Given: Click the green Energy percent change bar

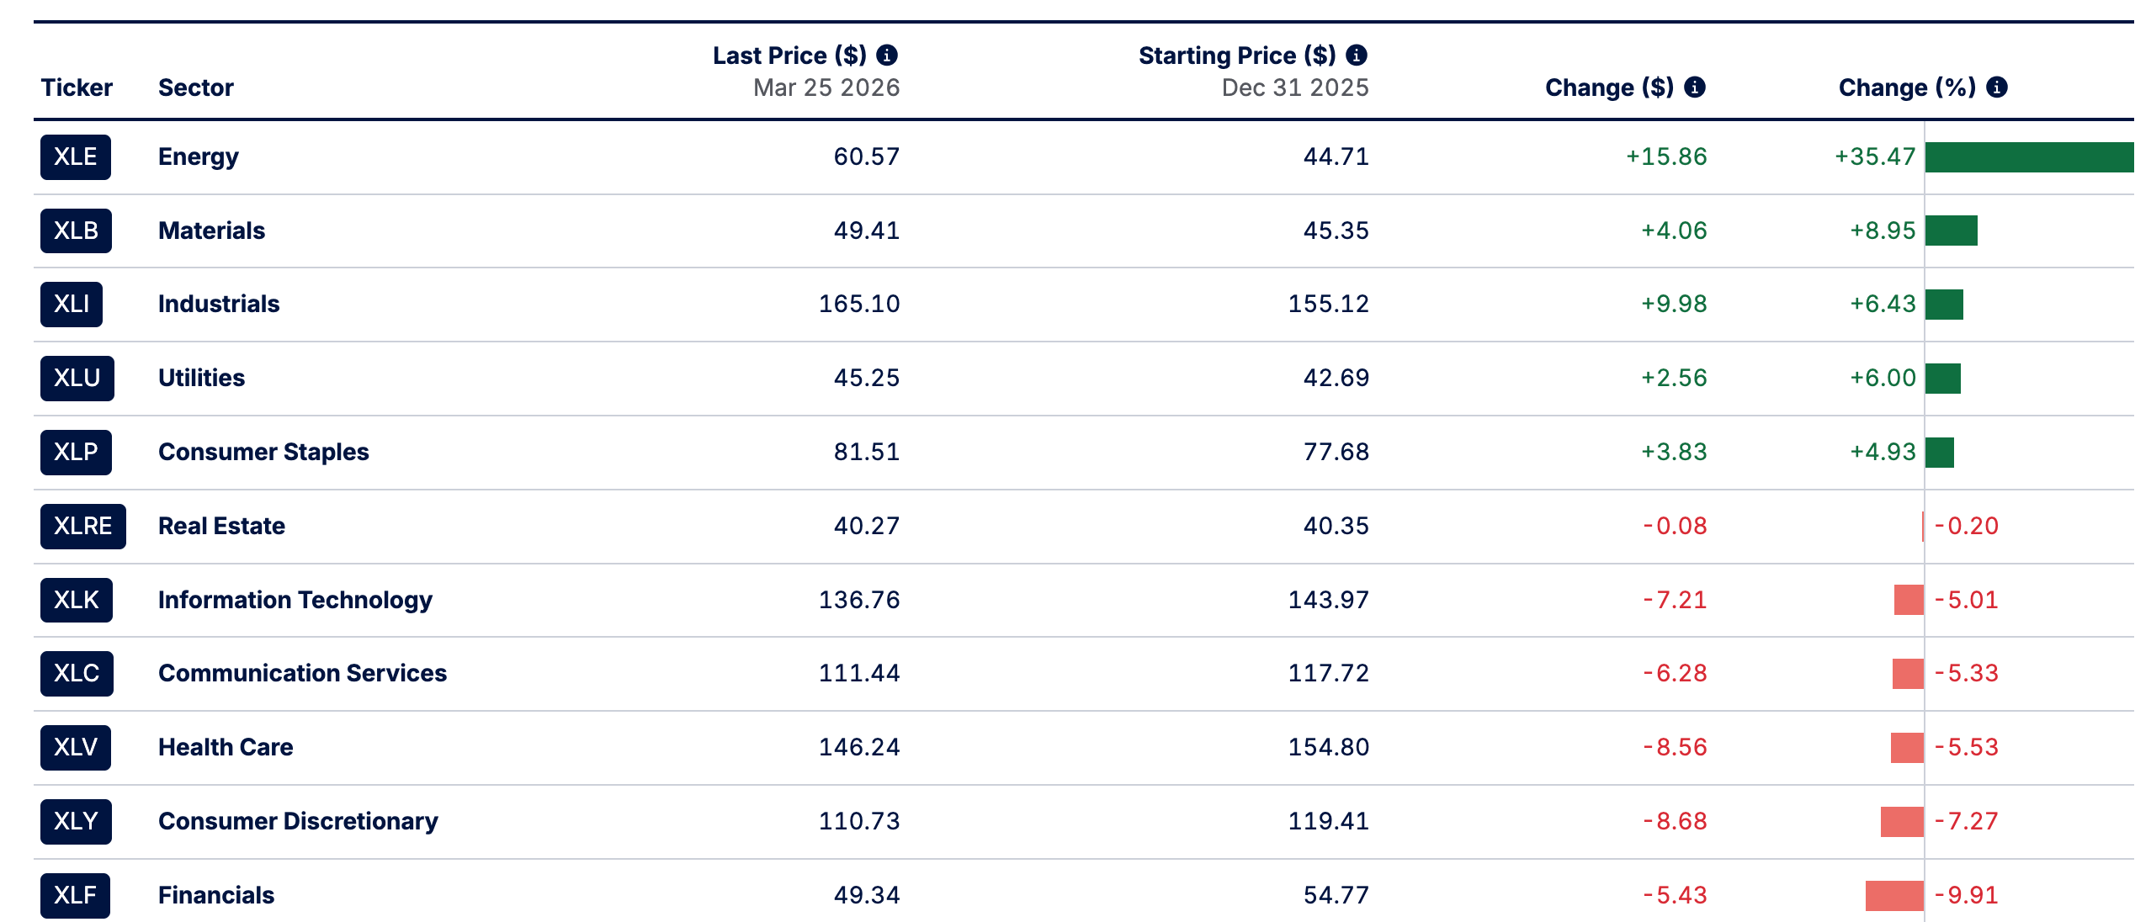Looking at the screenshot, I should tap(2028, 157).
